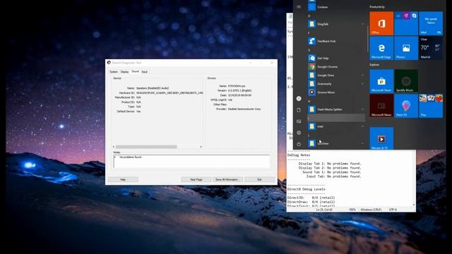Switch to the Input tab
This screenshot has height=254, width=452.
[144, 72]
